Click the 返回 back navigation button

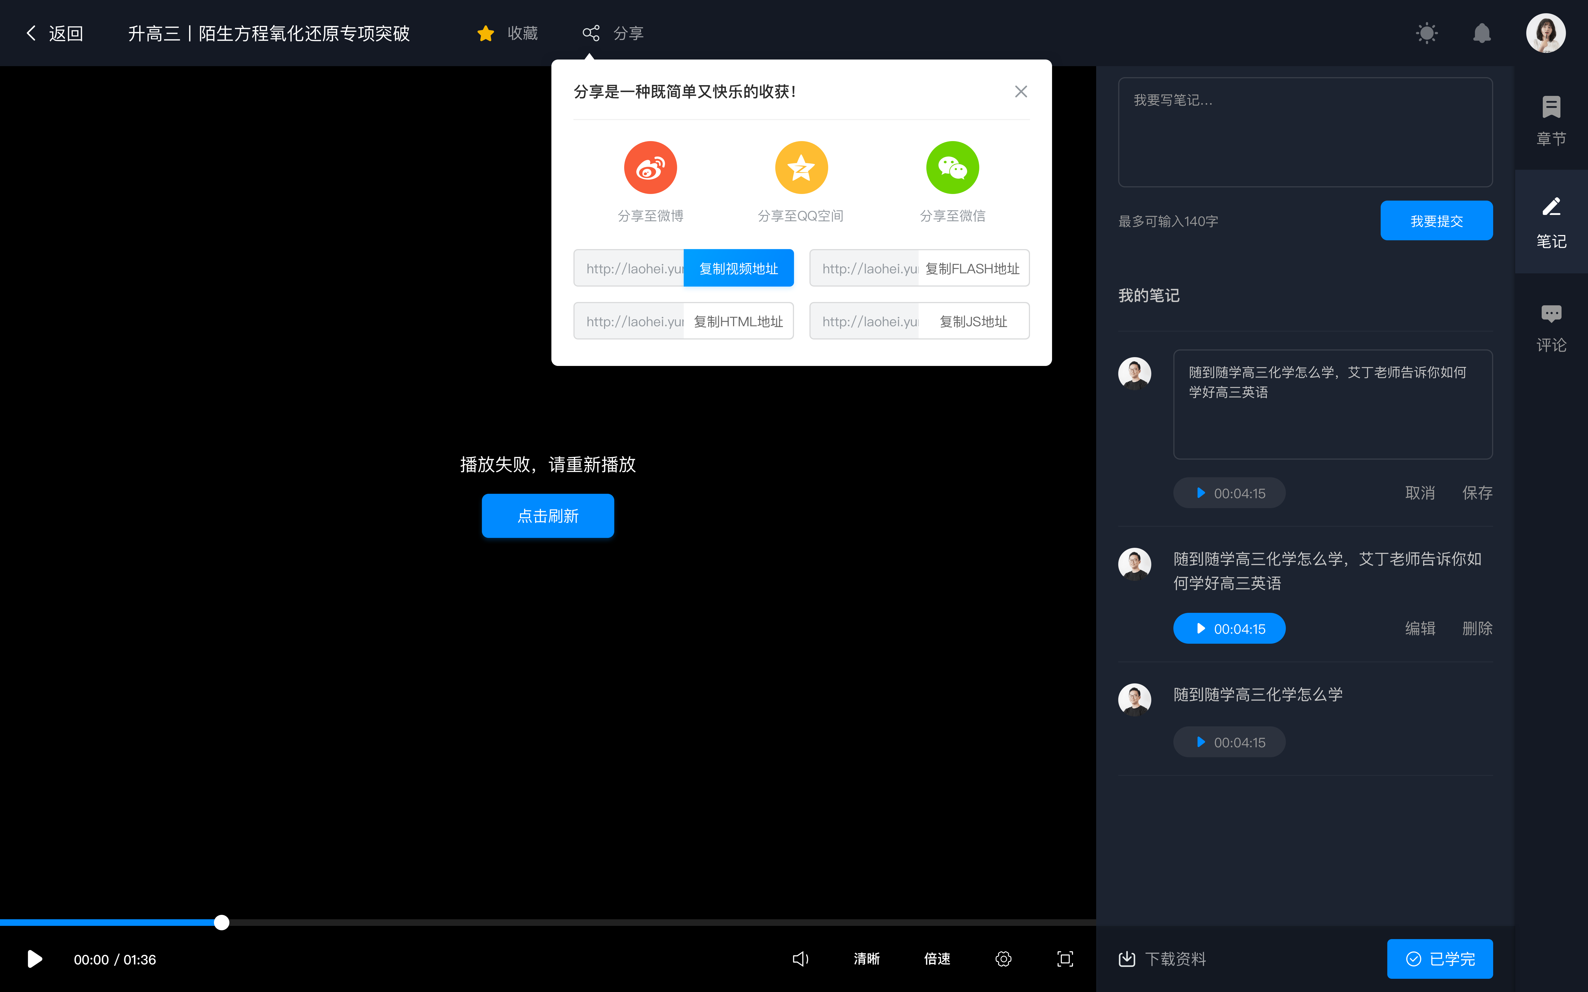pos(54,32)
